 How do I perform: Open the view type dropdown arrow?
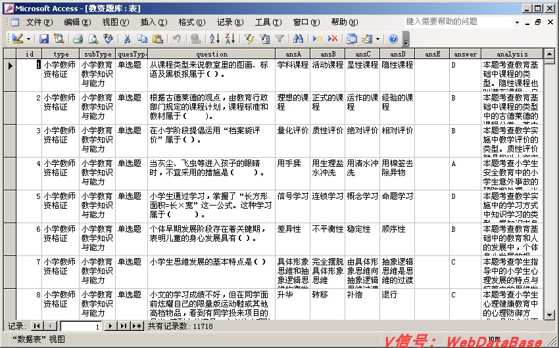pyautogui.click(x=28, y=39)
